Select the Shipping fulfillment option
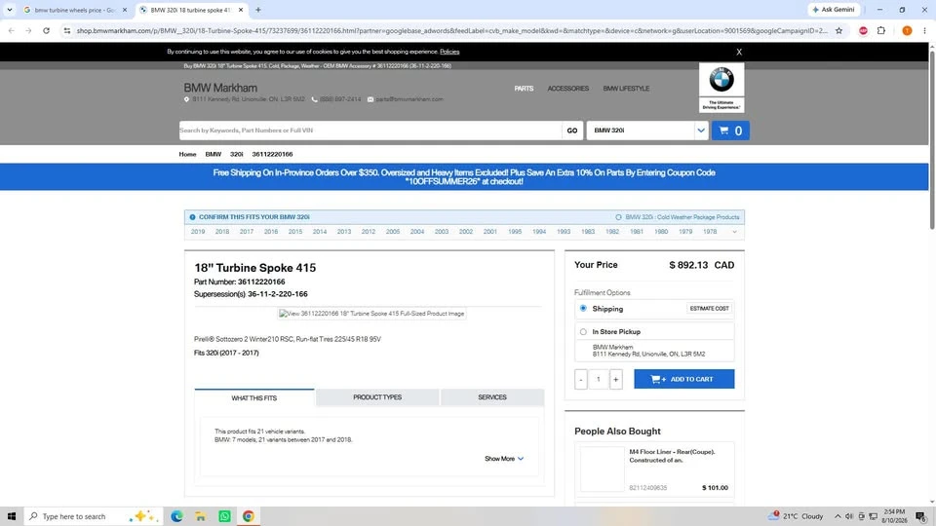This screenshot has height=526, width=936. 583,309
